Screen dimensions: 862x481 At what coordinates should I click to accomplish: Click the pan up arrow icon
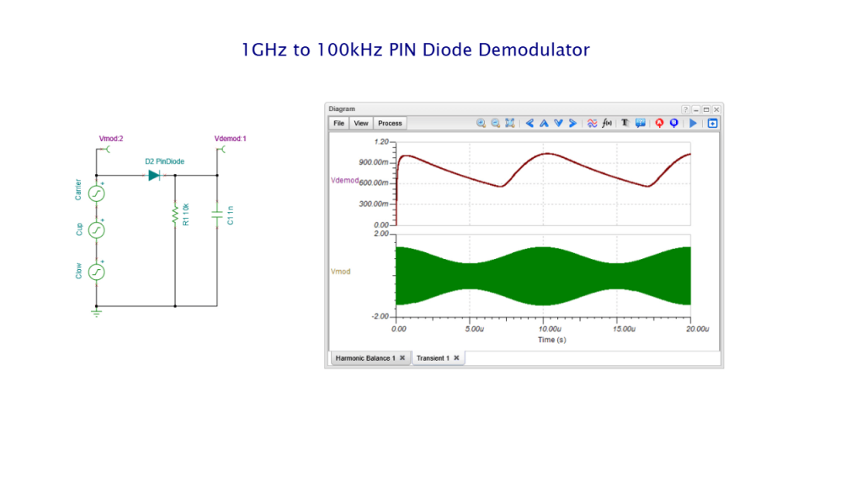544,123
